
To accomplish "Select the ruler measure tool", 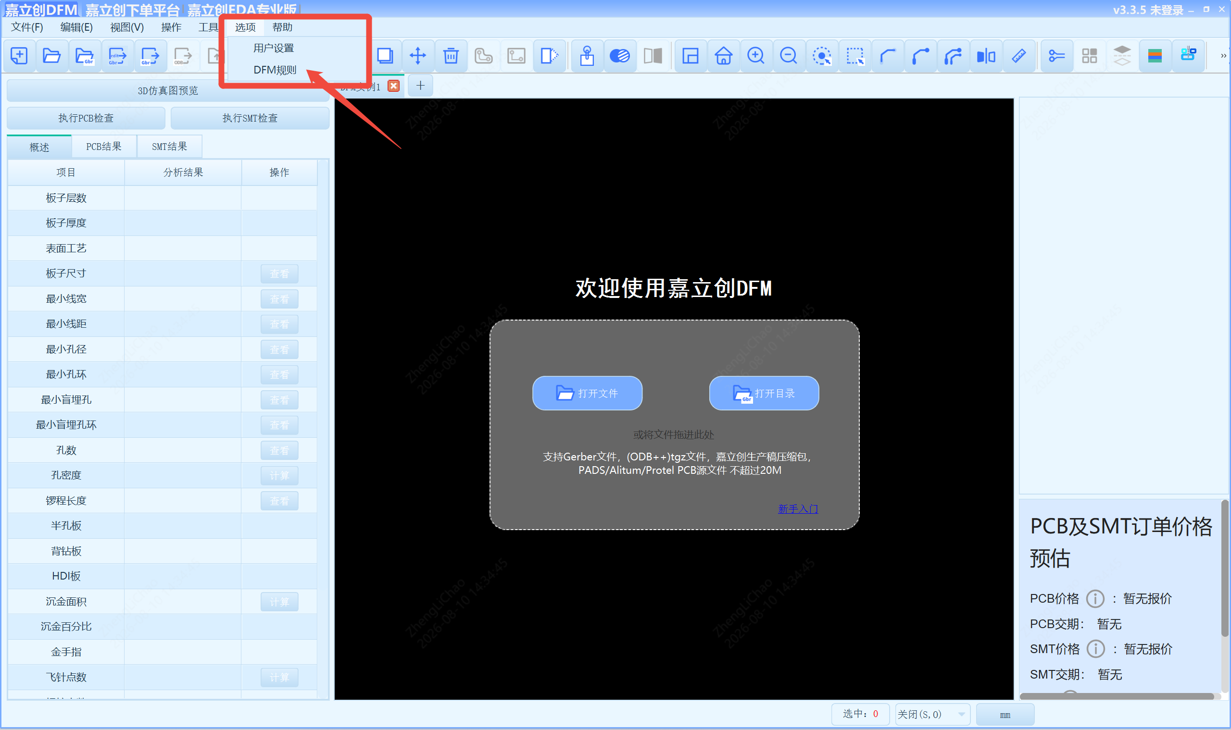I will coord(1019,56).
